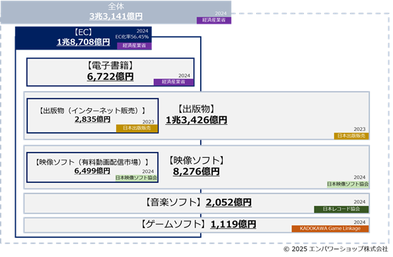The image size is (393, 257).
Task: Click 日本映像ソフト協会 tag in streaming box
Action: [136, 178]
